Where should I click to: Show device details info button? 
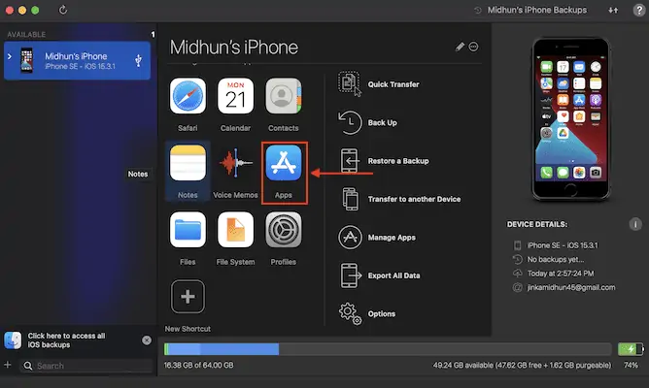[621, 224]
